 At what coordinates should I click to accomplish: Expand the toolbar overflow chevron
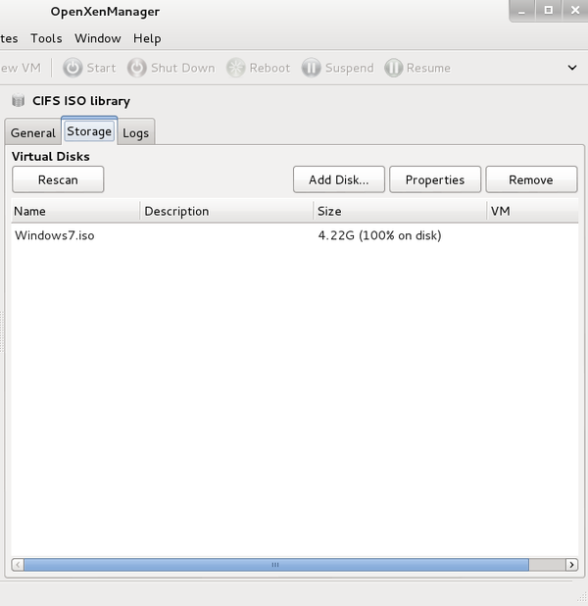coord(572,68)
